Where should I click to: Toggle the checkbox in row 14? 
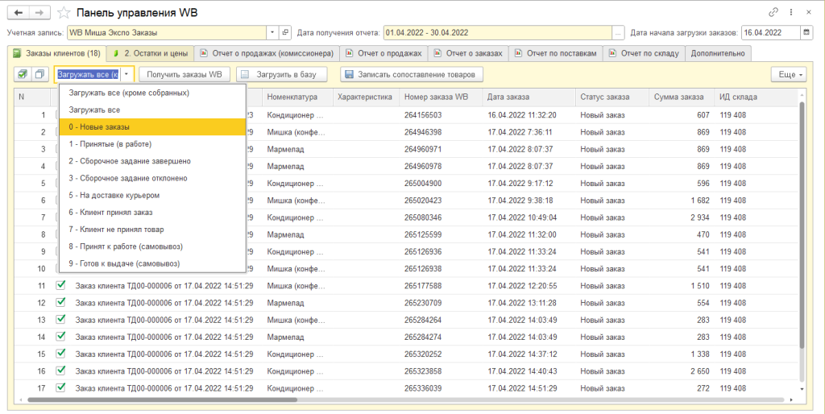[x=60, y=337]
